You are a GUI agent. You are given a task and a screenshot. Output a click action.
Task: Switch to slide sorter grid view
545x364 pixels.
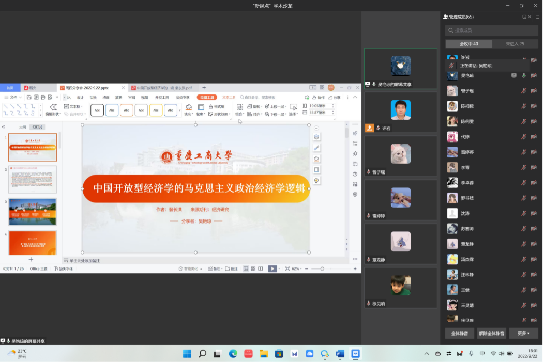(x=253, y=268)
